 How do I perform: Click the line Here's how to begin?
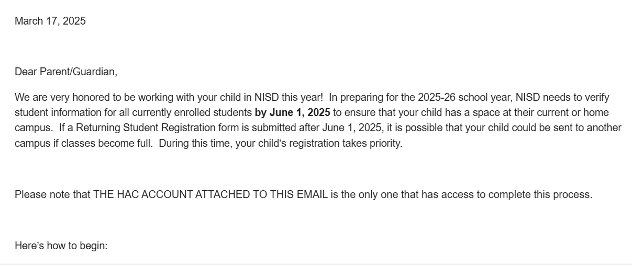(x=61, y=246)
